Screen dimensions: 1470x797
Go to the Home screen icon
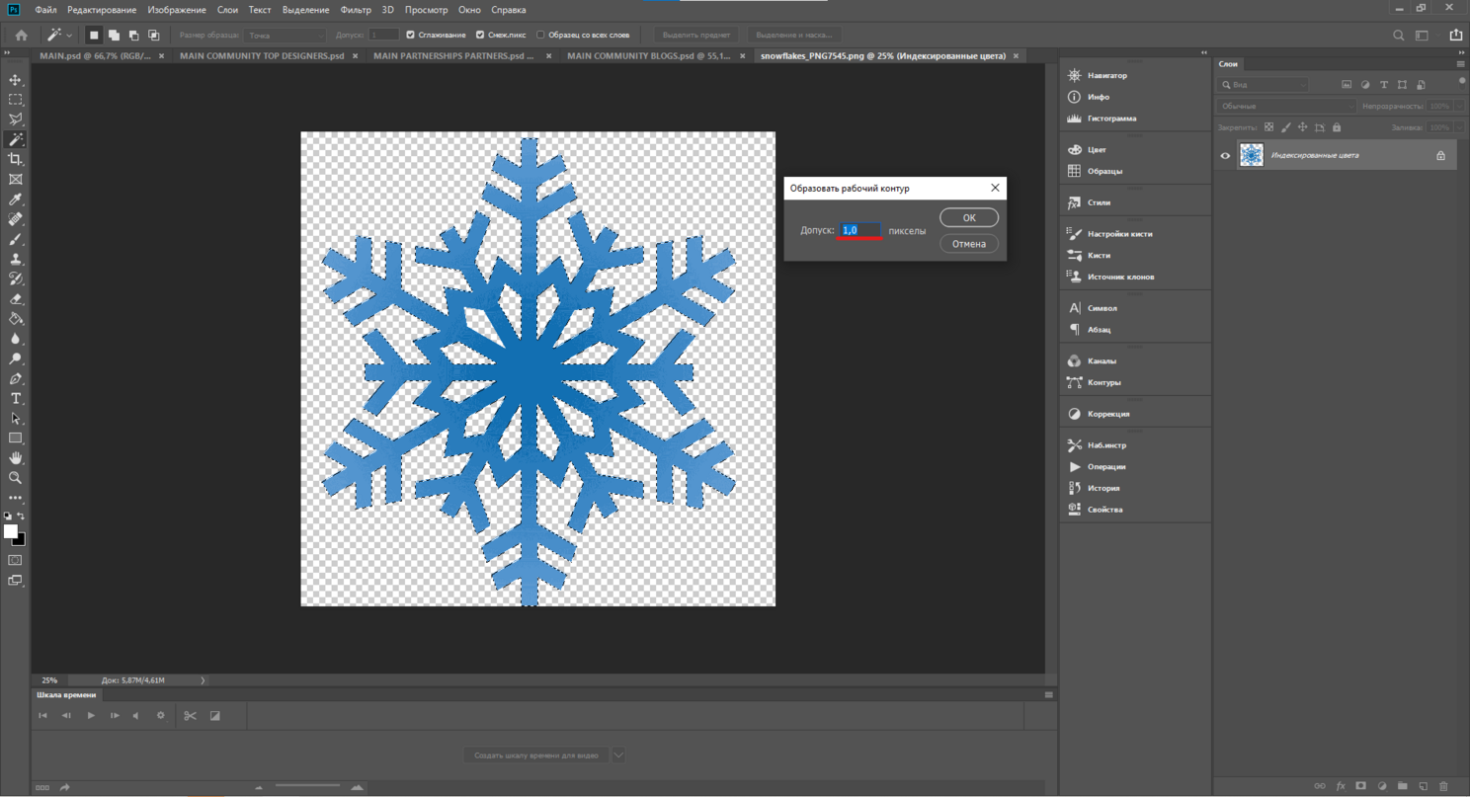22,35
